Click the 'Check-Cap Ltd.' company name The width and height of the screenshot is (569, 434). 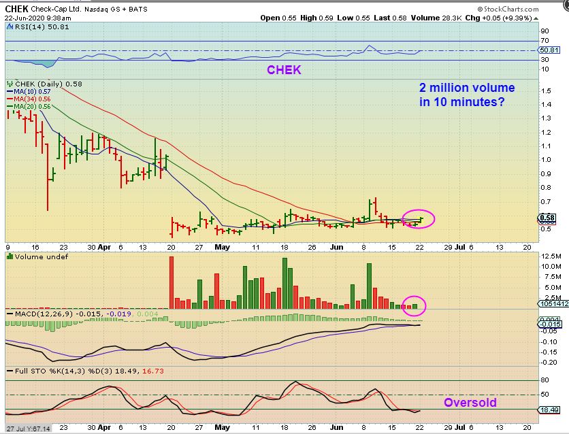point(56,10)
